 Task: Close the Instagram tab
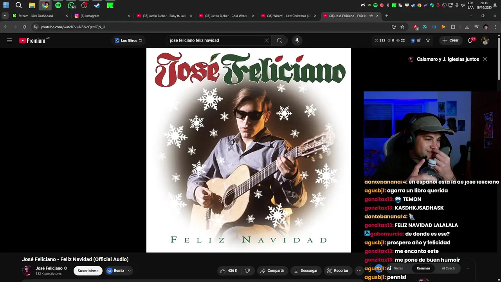(x=129, y=16)
